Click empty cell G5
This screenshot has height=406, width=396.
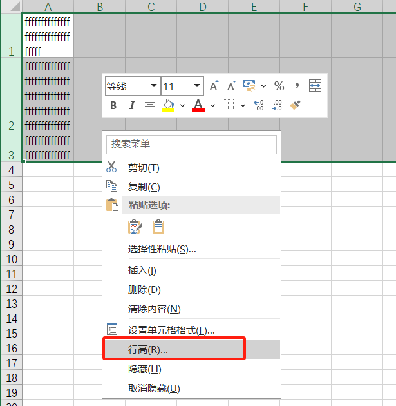(x=357, y=185)
